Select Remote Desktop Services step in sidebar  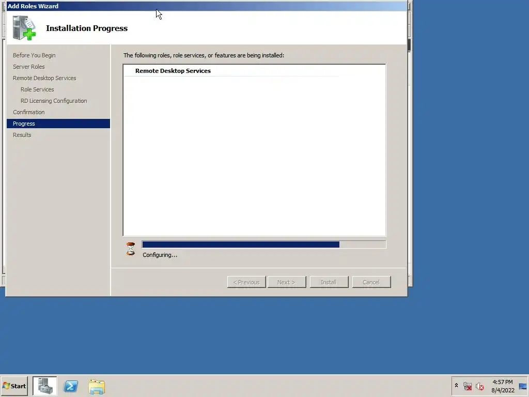[44, 78]
